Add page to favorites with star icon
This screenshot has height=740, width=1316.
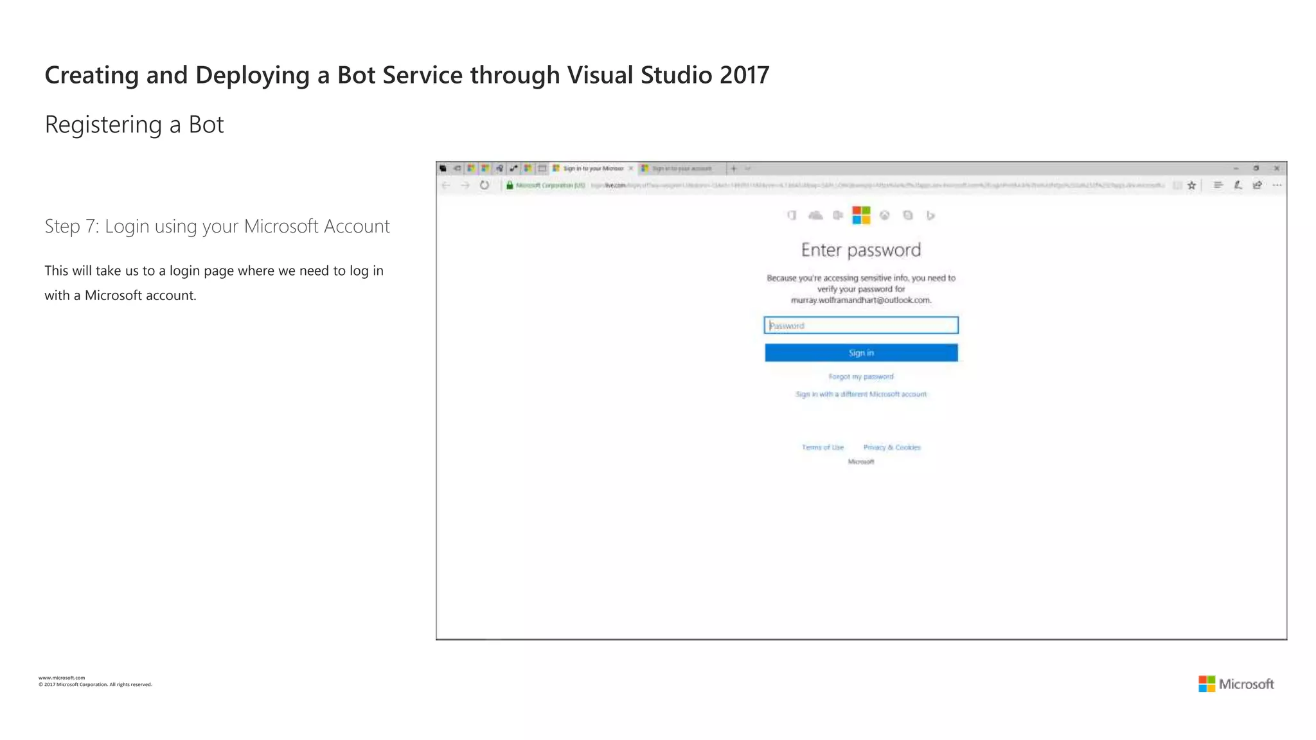(x=1191, y=185)
